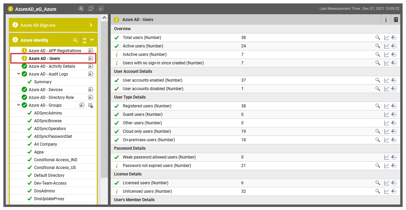Configure the Azure AD - Devices test
406x210 pixels.
tap(90, 89)
